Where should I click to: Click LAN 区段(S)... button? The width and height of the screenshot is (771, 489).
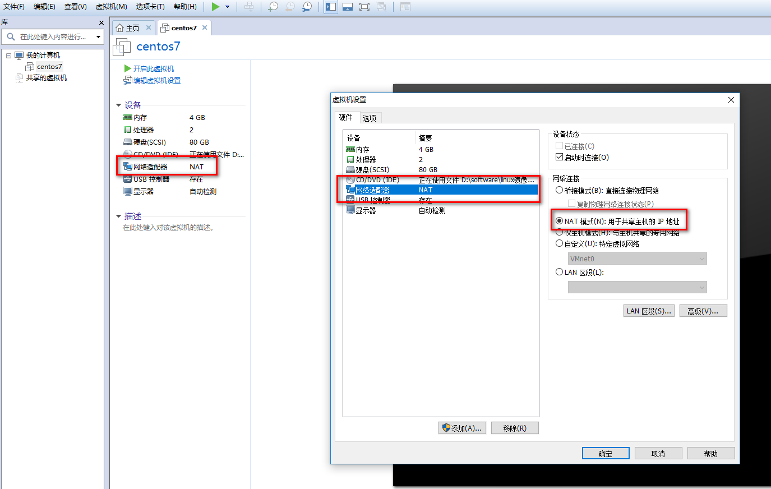(x=649, y=311)
